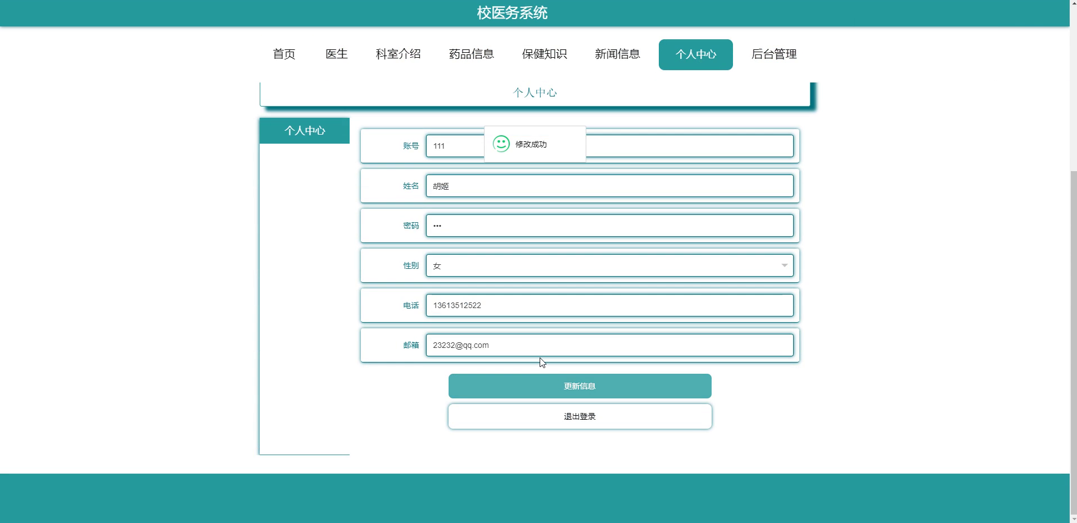Open the 首页 navigation tab
The image size is (1077, 523).
(x=284, y=54)
